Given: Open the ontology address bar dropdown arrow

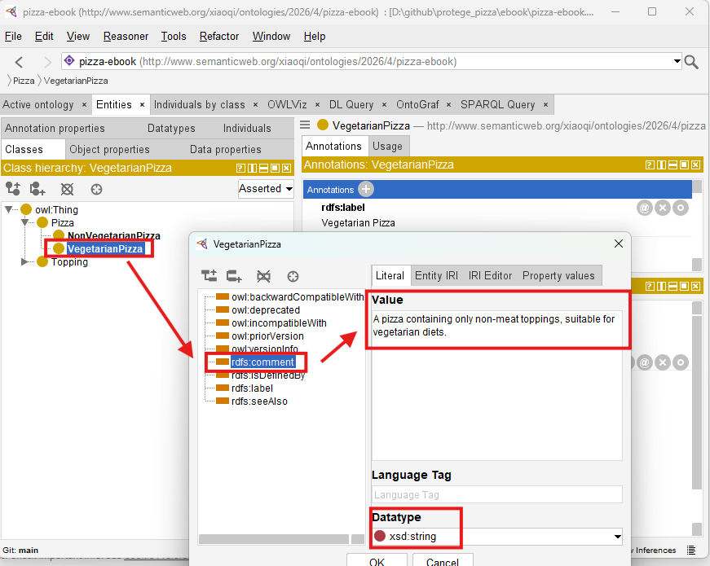Looking at the screenshot, I should pos(677,61).
